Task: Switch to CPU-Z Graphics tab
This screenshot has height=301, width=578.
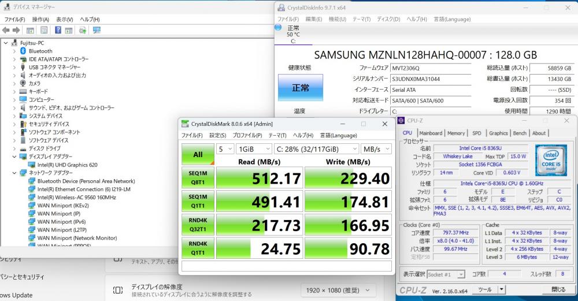Action: click(x=498, y=133)
